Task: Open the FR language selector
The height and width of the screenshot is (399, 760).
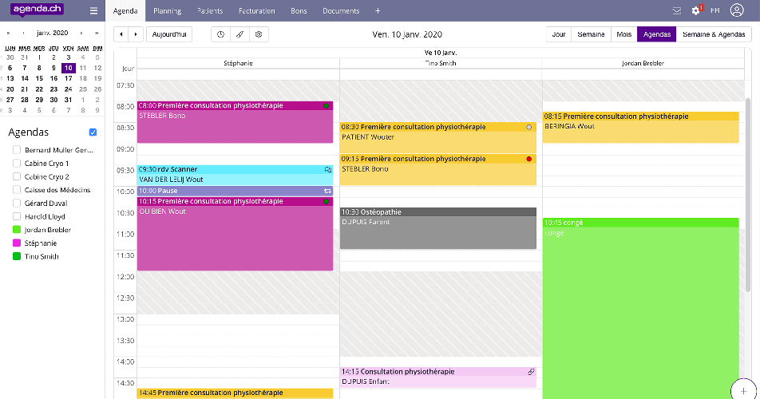Action: pyautogui.click(x=714, y=11)
